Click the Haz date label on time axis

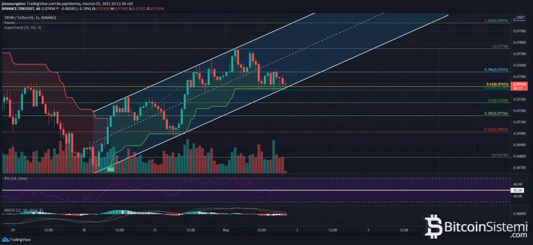[226, 229]
